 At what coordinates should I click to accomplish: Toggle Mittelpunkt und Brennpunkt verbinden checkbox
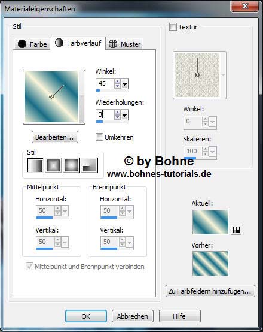point(29,266)
